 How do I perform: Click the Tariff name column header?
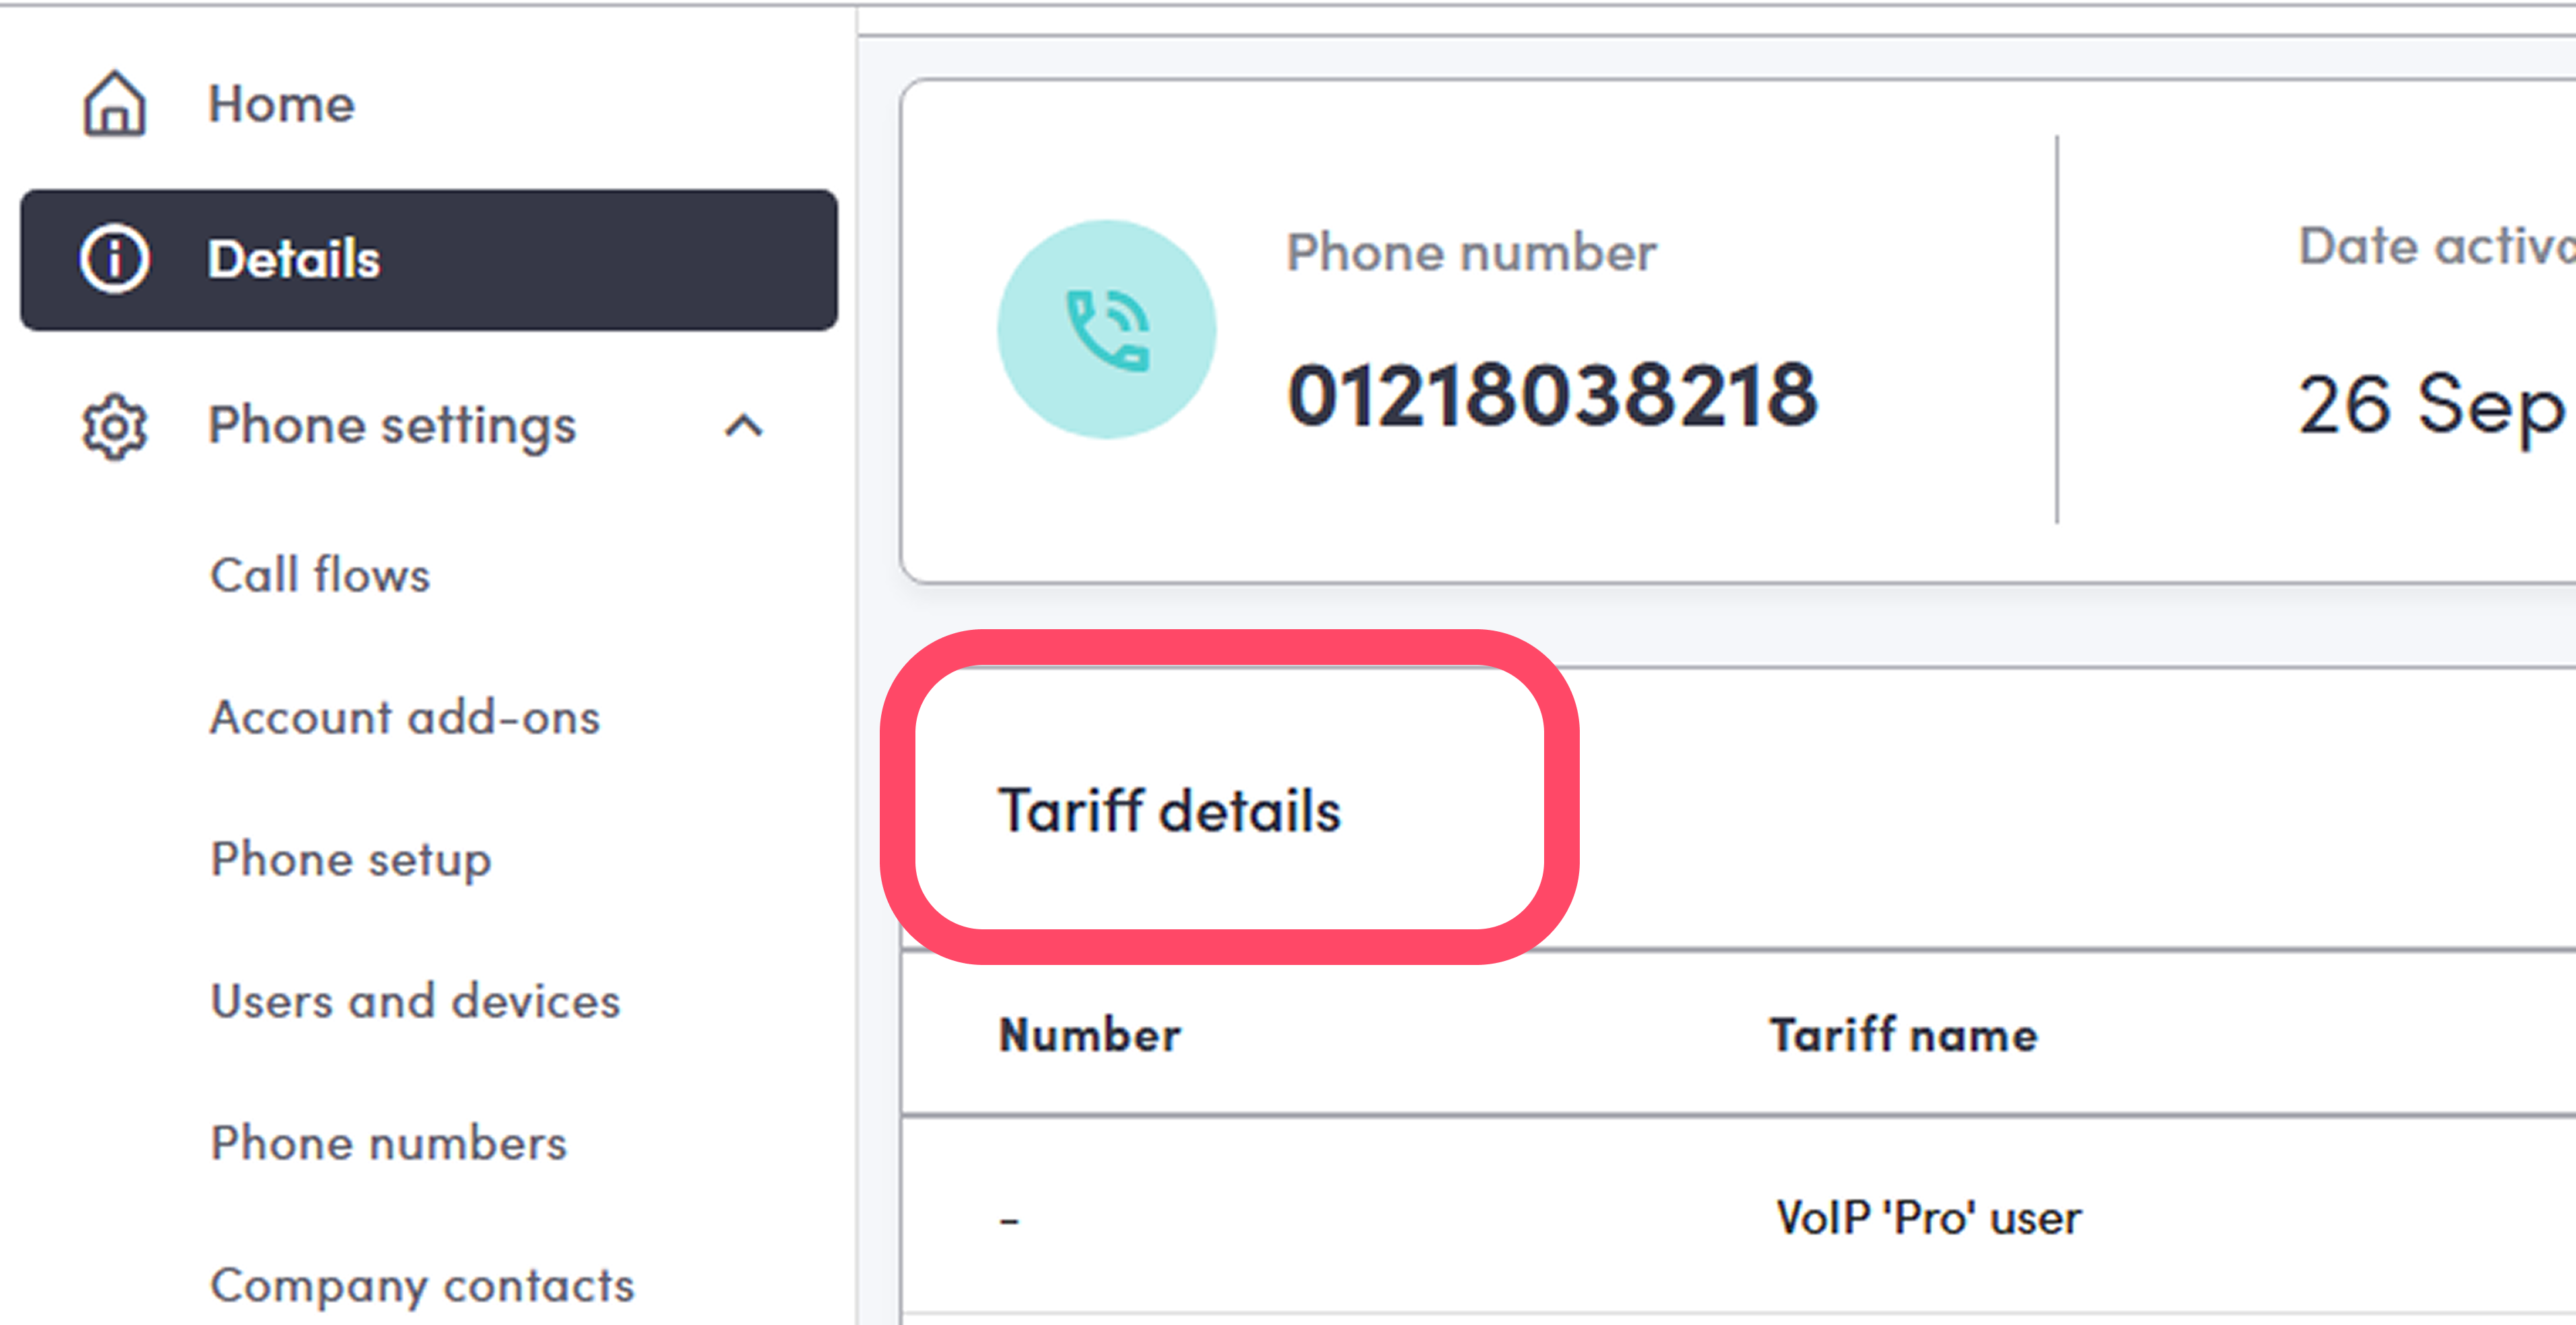point(1903,1035)
